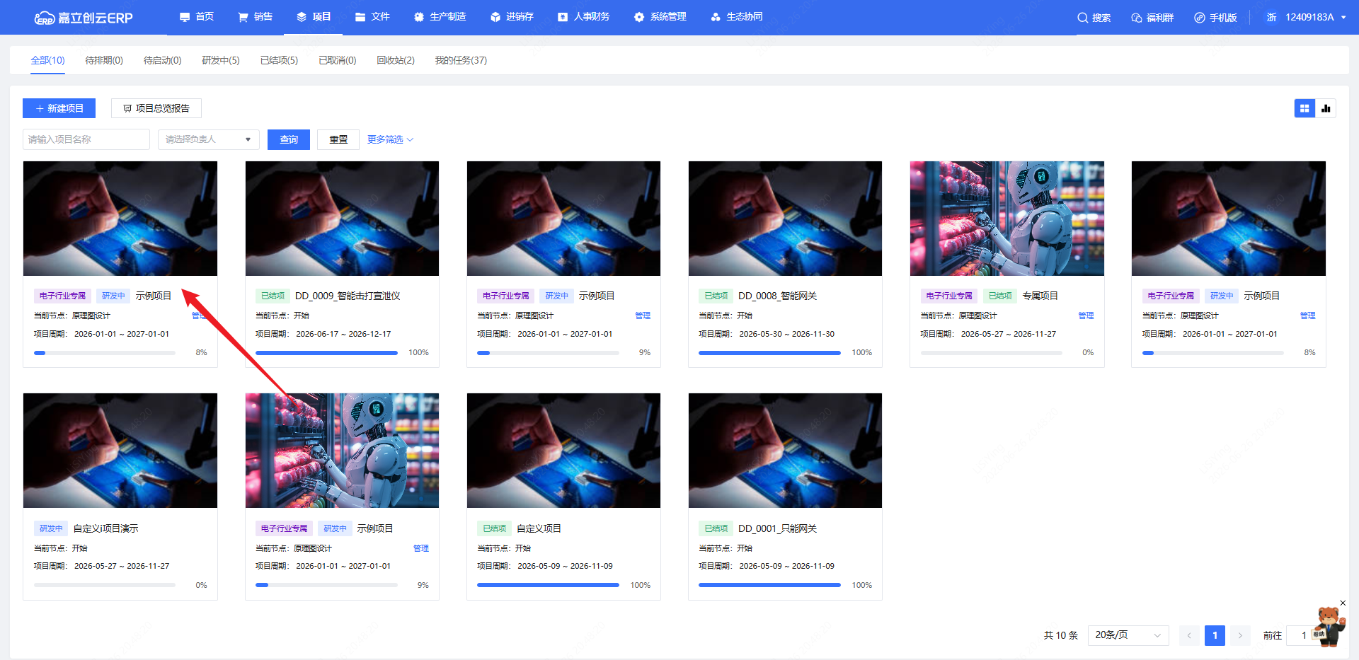Click the DD_0009 100% progress bar
Image resolution: width=1359 pixels, height=660 pixels.
pyautogui.click(x=326, y=352)
